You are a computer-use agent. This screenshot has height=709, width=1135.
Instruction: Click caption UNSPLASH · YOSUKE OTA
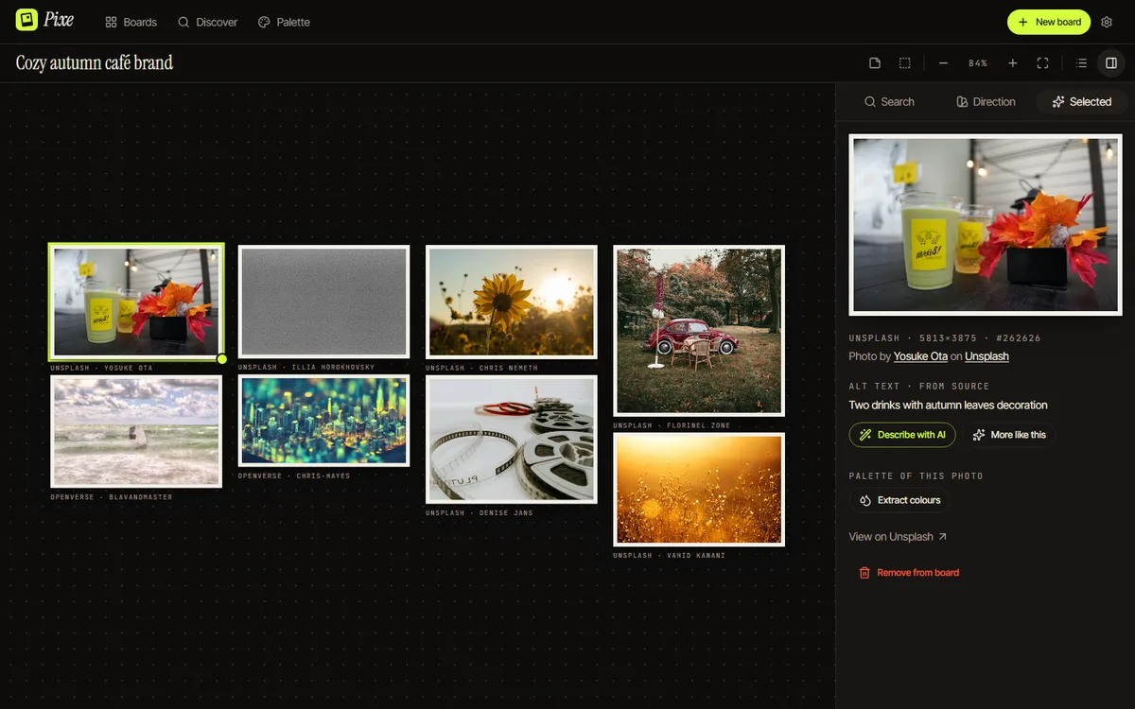point(101,368)
